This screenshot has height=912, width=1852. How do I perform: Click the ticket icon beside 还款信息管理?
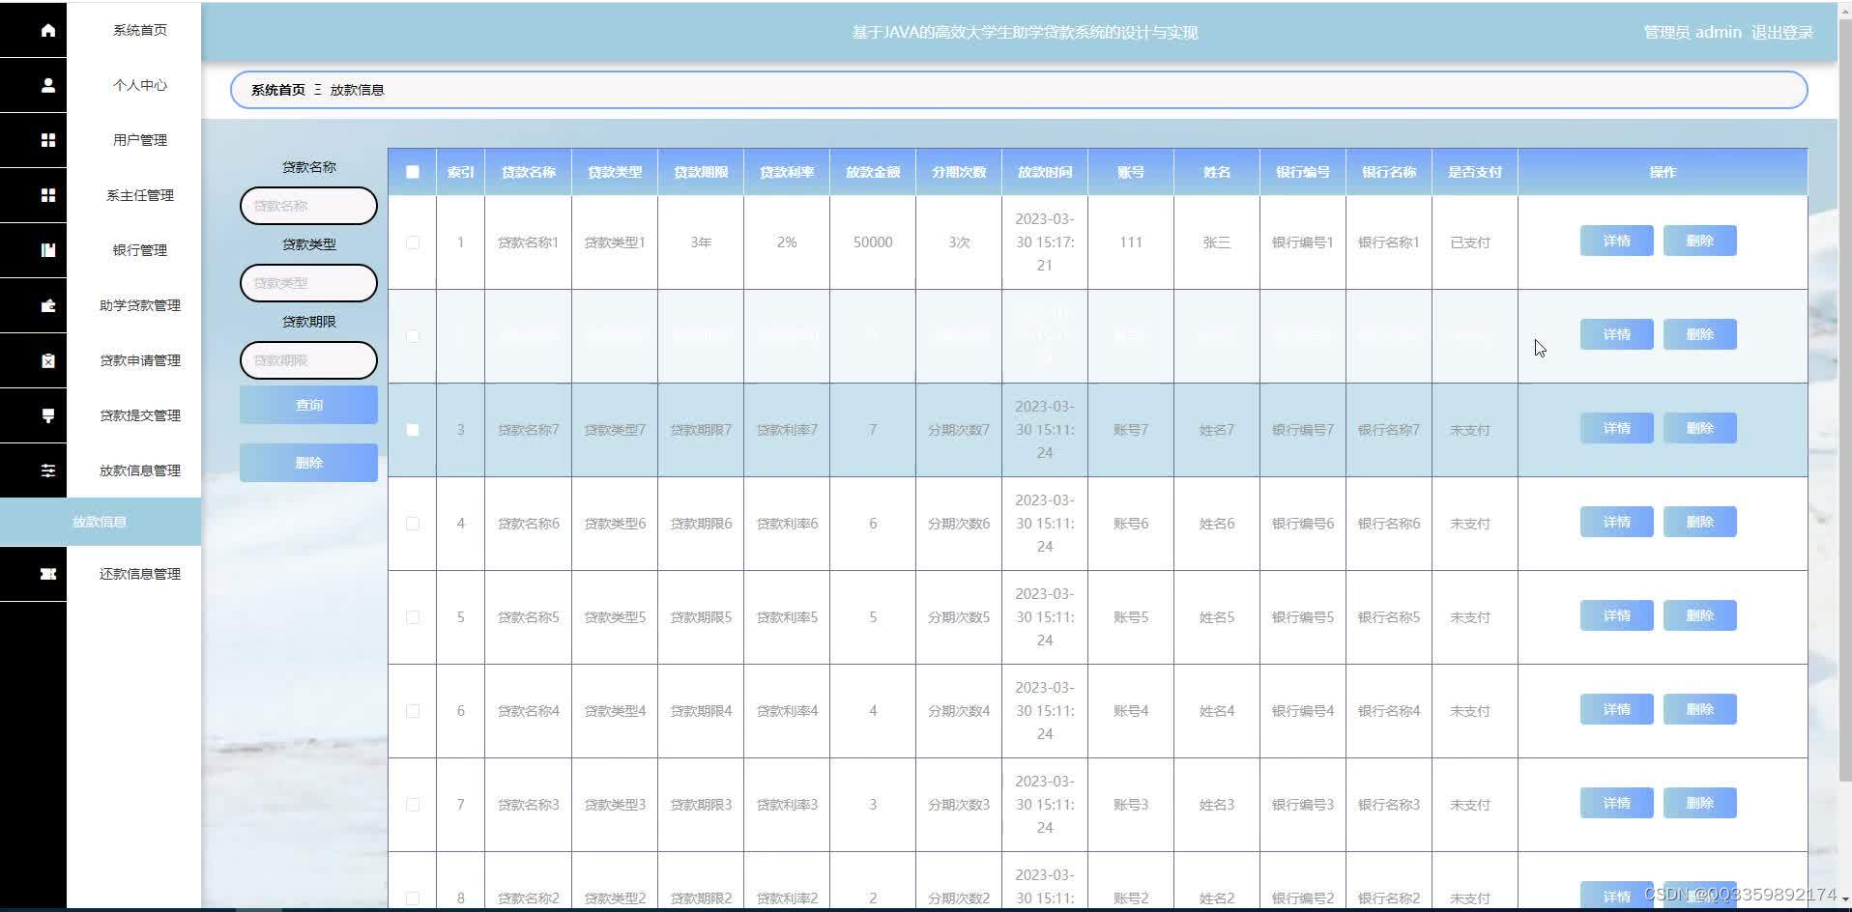[x=47, y=574]
